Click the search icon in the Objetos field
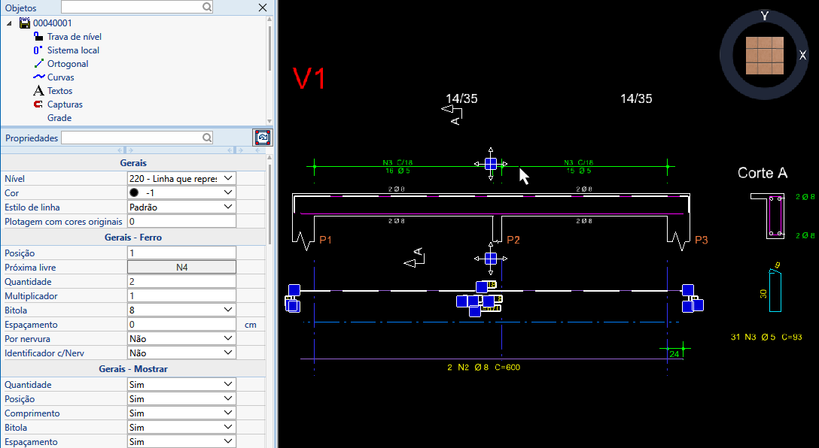This screenshot has width=819, height=448. (x=207, y=8)
